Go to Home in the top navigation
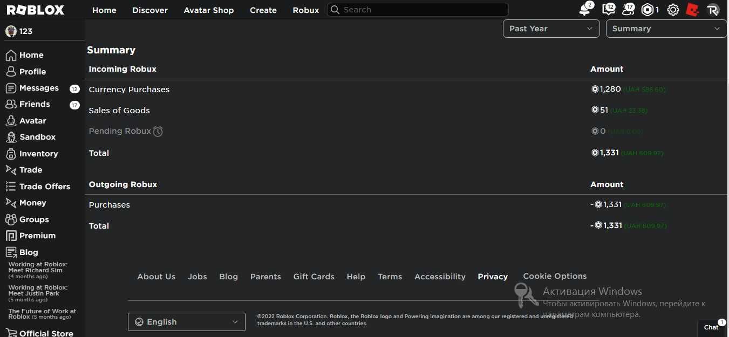The width and height of the screenshot is (729, 337). (x=104, y=10)
